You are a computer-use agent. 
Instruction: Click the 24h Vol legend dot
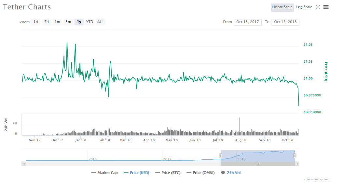point(223,172)
